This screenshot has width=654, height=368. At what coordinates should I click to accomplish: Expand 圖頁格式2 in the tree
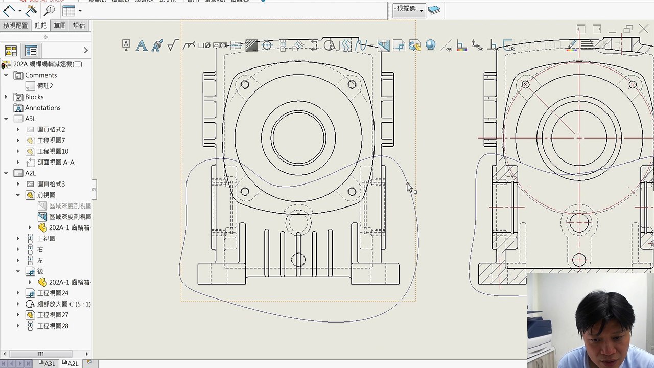coord(18,130)
